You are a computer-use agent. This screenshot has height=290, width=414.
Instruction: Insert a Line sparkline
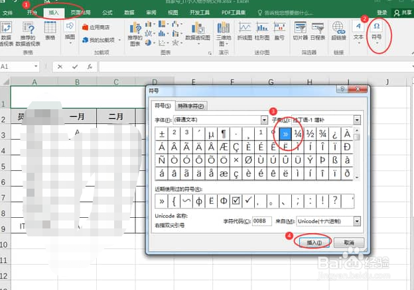245,31
